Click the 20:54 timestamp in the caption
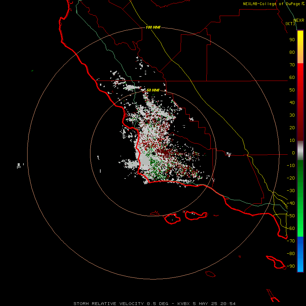The width and height of the screenshot is (306, 306). pyautogui.click(x=228, y=304)
